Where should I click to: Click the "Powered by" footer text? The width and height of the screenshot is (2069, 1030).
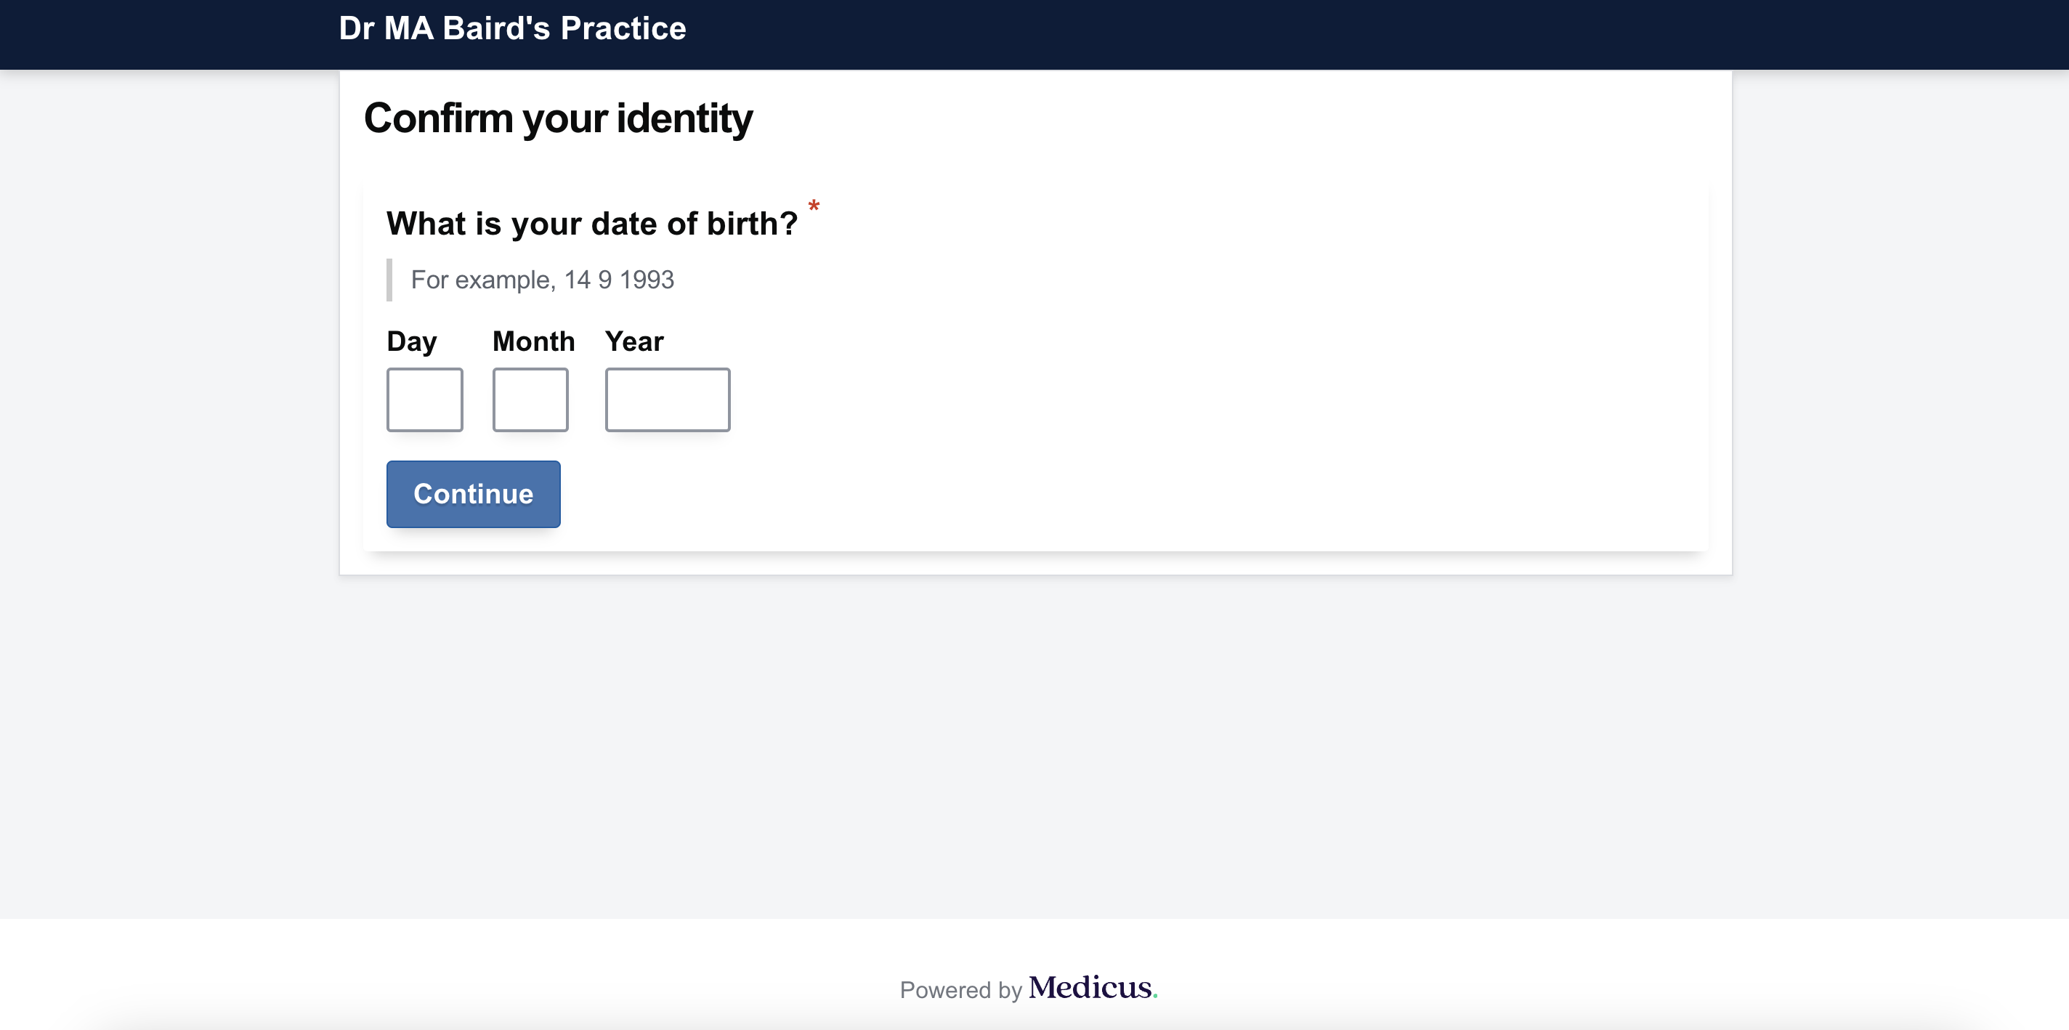coord(960,990)
